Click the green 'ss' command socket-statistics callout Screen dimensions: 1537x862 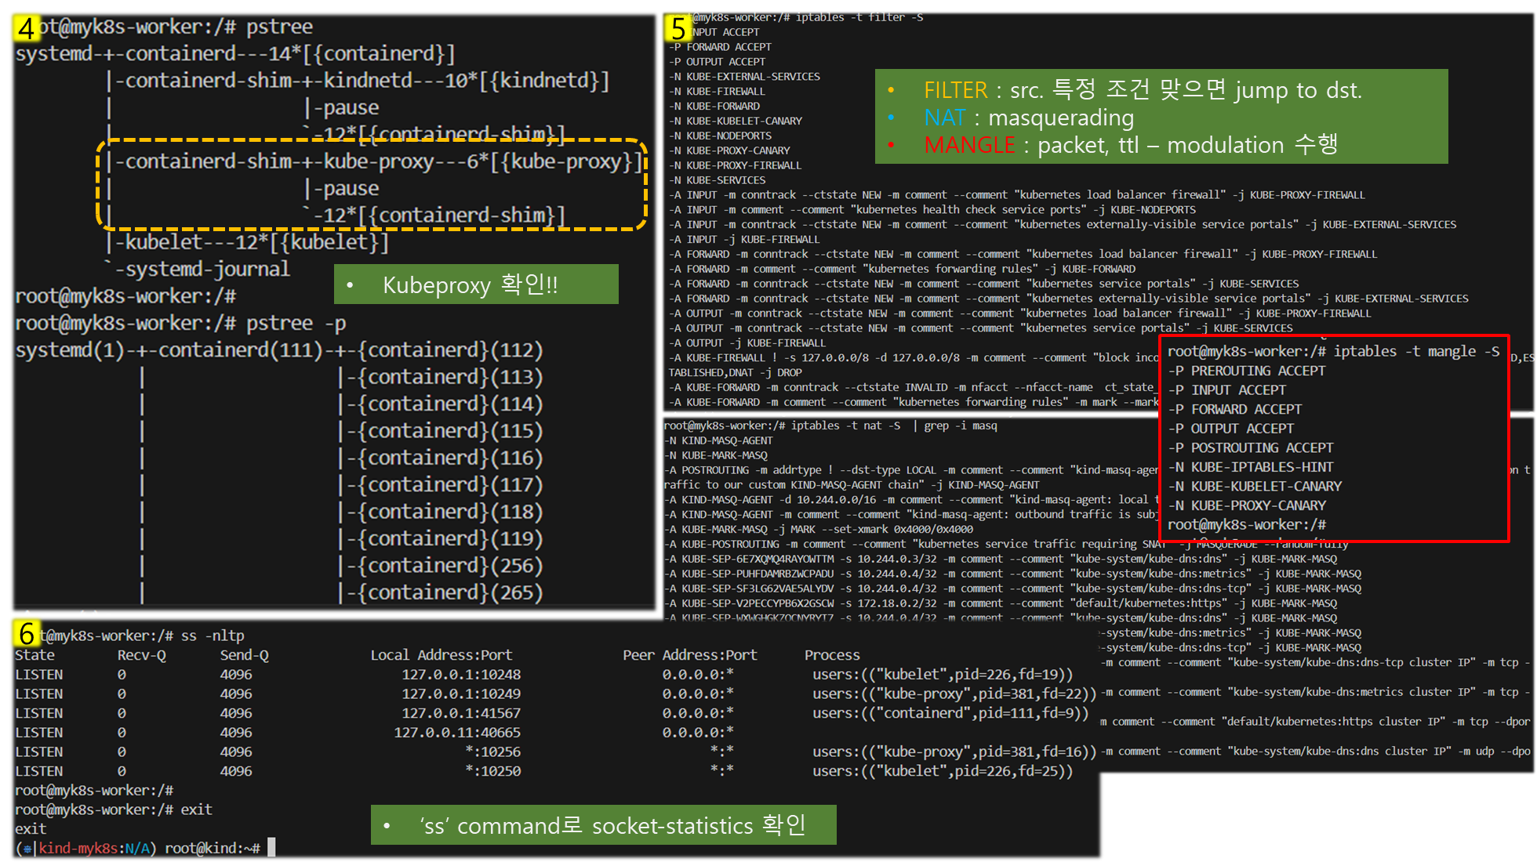coord(603,825)
